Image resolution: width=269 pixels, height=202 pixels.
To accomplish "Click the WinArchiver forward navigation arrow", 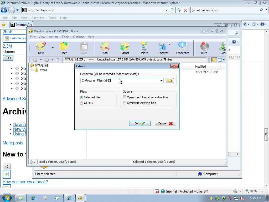I will tap(47, 60).
